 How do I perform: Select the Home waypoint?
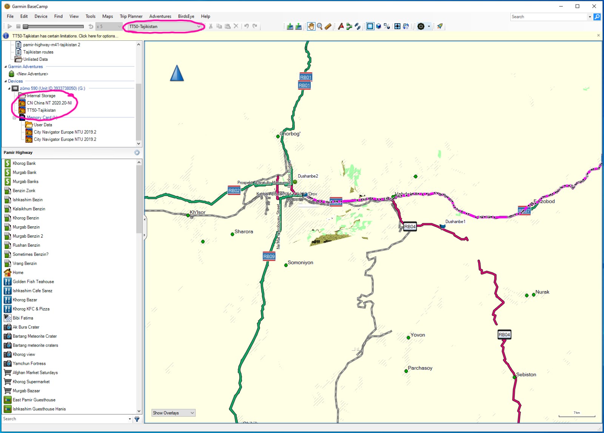tap(18, 273)
